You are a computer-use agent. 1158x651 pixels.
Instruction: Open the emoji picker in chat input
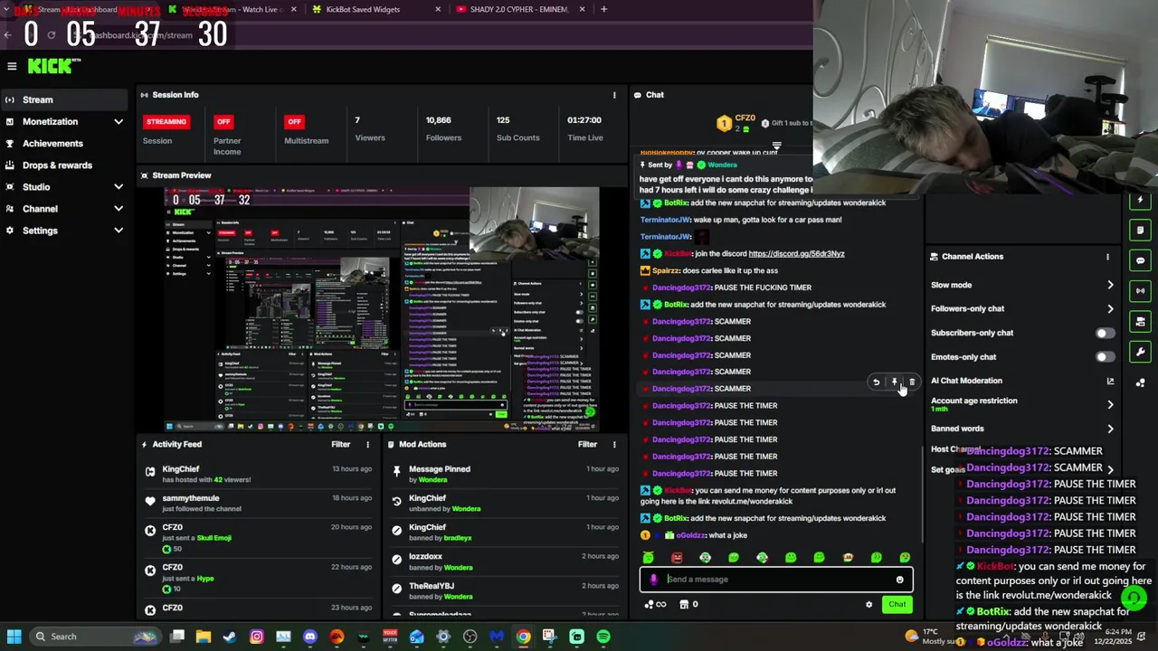tap(899, 580)
